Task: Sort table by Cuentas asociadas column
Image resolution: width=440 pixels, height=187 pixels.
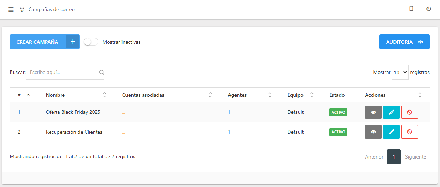Action: point(167,95)
